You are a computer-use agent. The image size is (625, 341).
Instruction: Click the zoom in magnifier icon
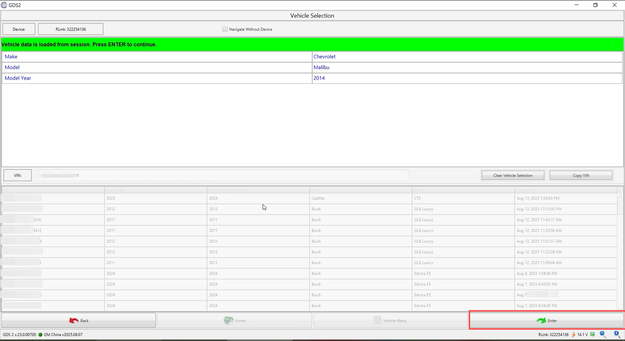point(617,334)
